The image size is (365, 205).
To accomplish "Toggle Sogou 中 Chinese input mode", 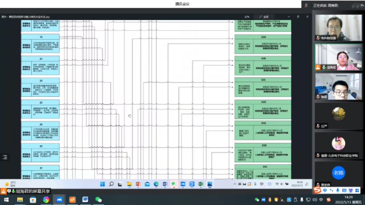I will (325, 191).
